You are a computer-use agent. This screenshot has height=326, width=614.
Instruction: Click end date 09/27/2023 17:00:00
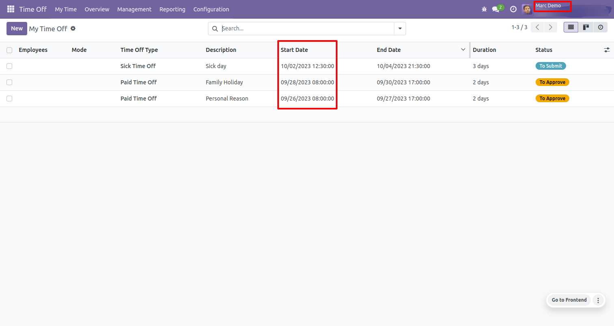(x=403, y=99)
